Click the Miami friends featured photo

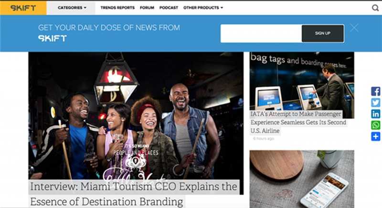click(x=136, y=116)
